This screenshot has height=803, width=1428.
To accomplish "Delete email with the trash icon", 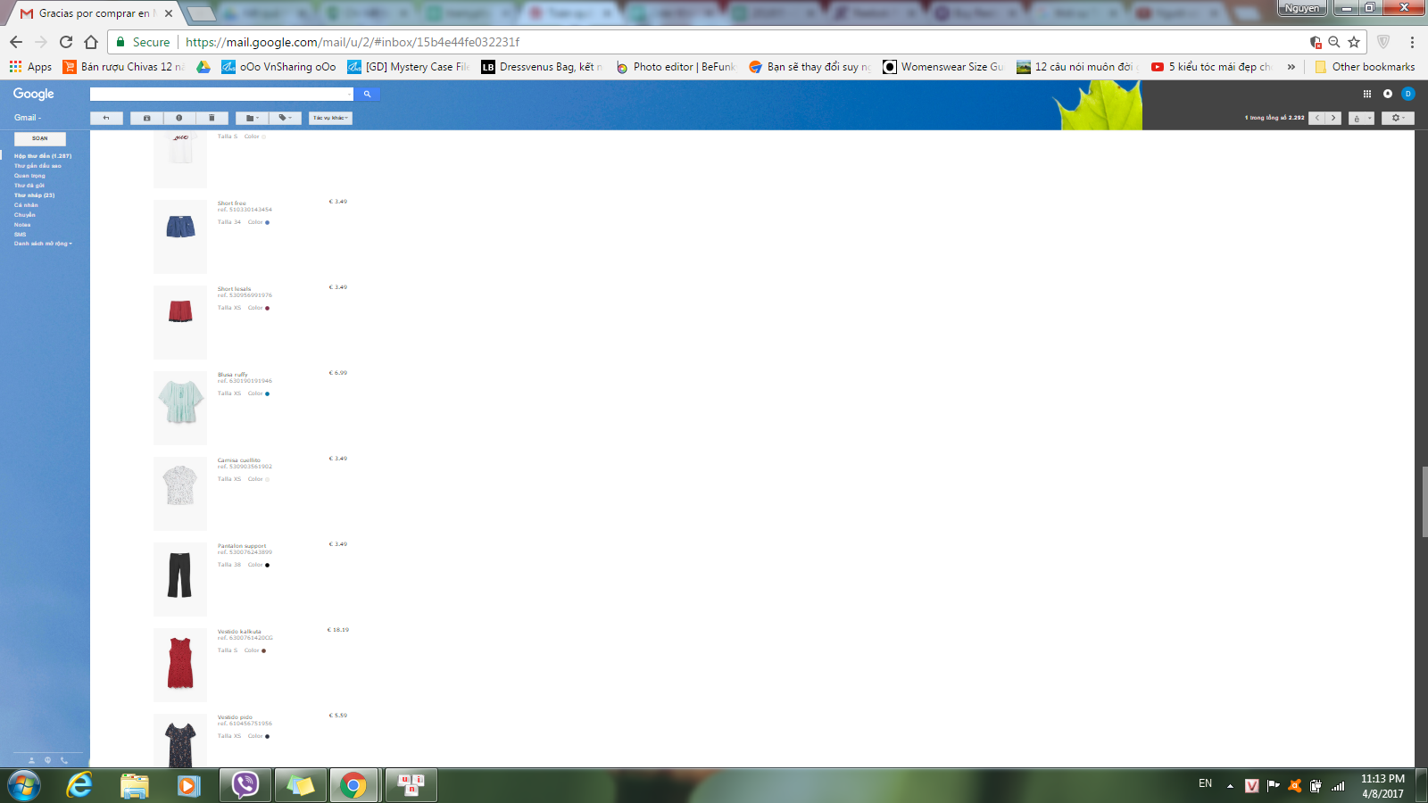I will (212, 118).
